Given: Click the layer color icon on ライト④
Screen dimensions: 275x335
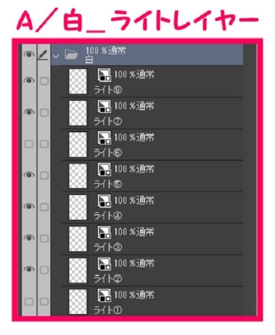Looking at the screenshot, I should (104, 201).
